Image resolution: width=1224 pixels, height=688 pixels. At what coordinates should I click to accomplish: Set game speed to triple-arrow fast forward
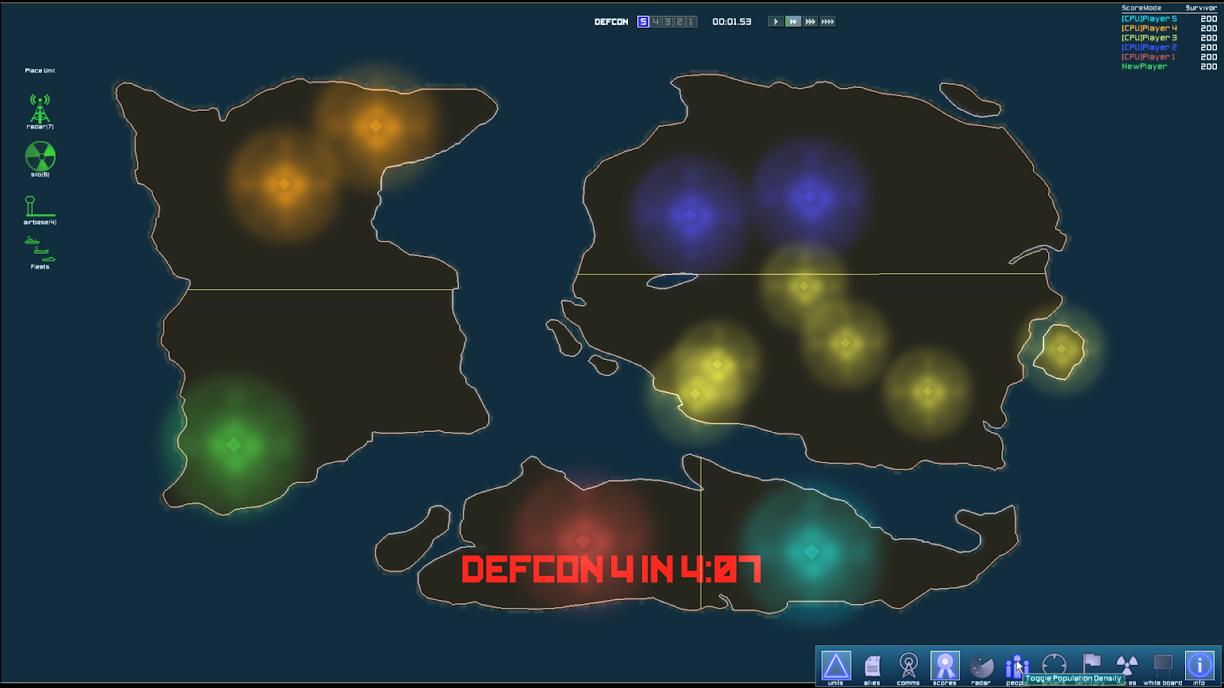pos(810,21)
